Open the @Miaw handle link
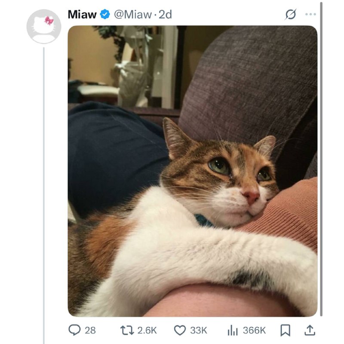 coord(132,15)
